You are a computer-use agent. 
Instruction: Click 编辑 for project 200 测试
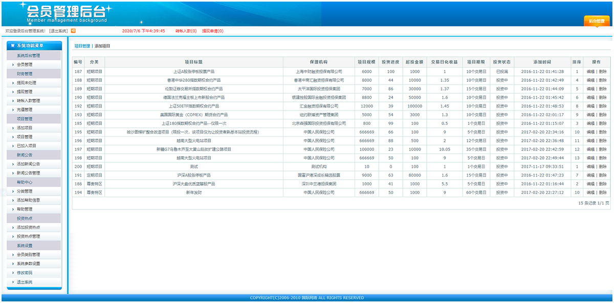tap(590, 167)
